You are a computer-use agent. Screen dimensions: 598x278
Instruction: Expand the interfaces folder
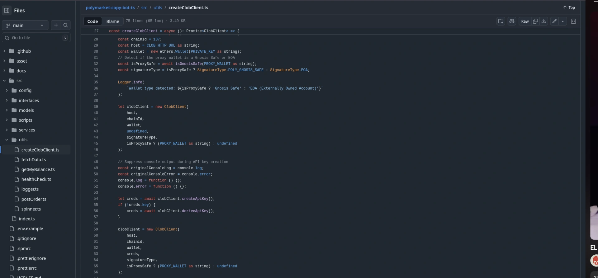[x=7, y=100]
